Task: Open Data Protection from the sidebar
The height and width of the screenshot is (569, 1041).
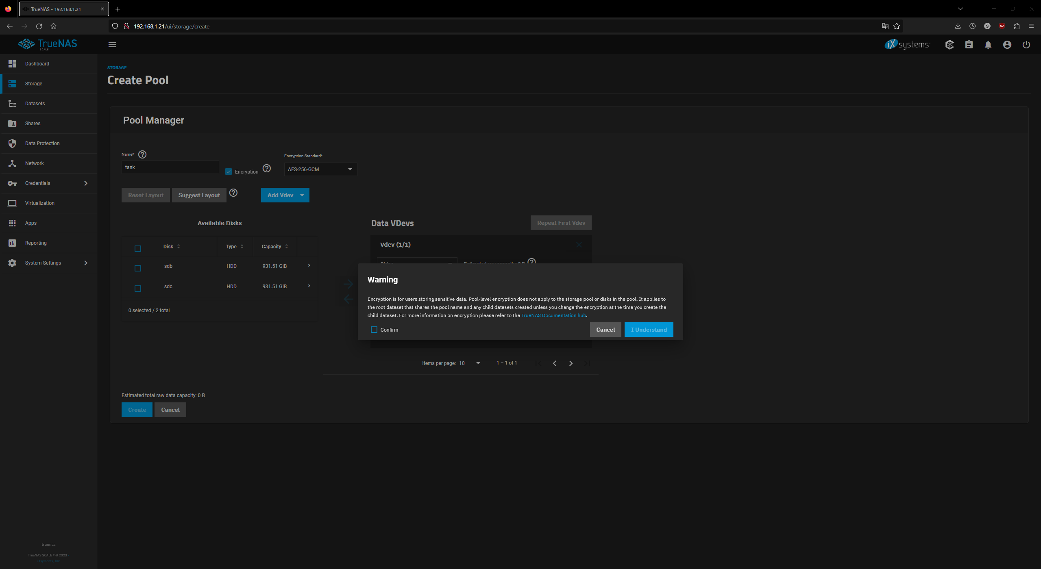Action: click(42, 143)
